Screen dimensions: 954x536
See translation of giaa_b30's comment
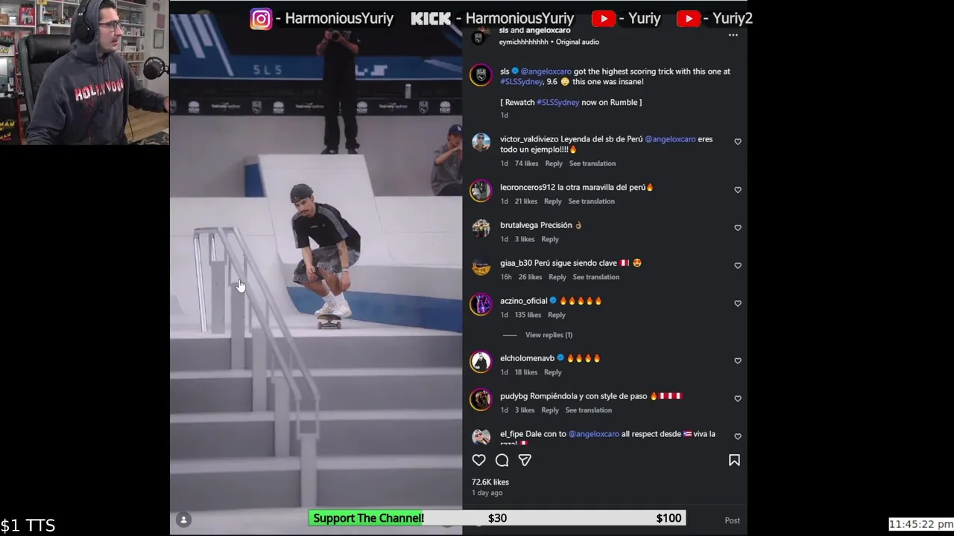pyautogui.click(x=596, y=277)
